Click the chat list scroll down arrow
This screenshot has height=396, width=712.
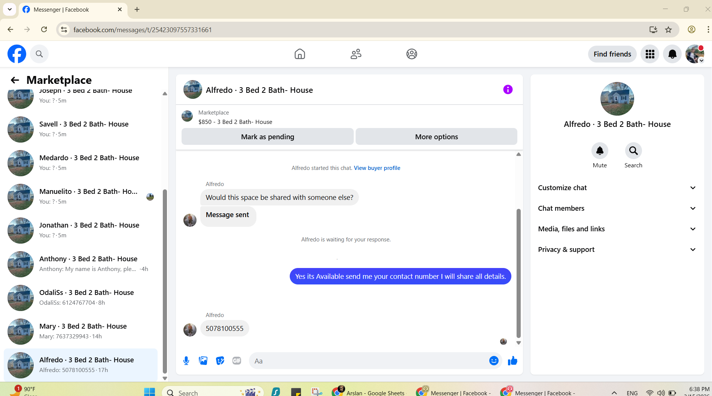[x=165, y=378]
